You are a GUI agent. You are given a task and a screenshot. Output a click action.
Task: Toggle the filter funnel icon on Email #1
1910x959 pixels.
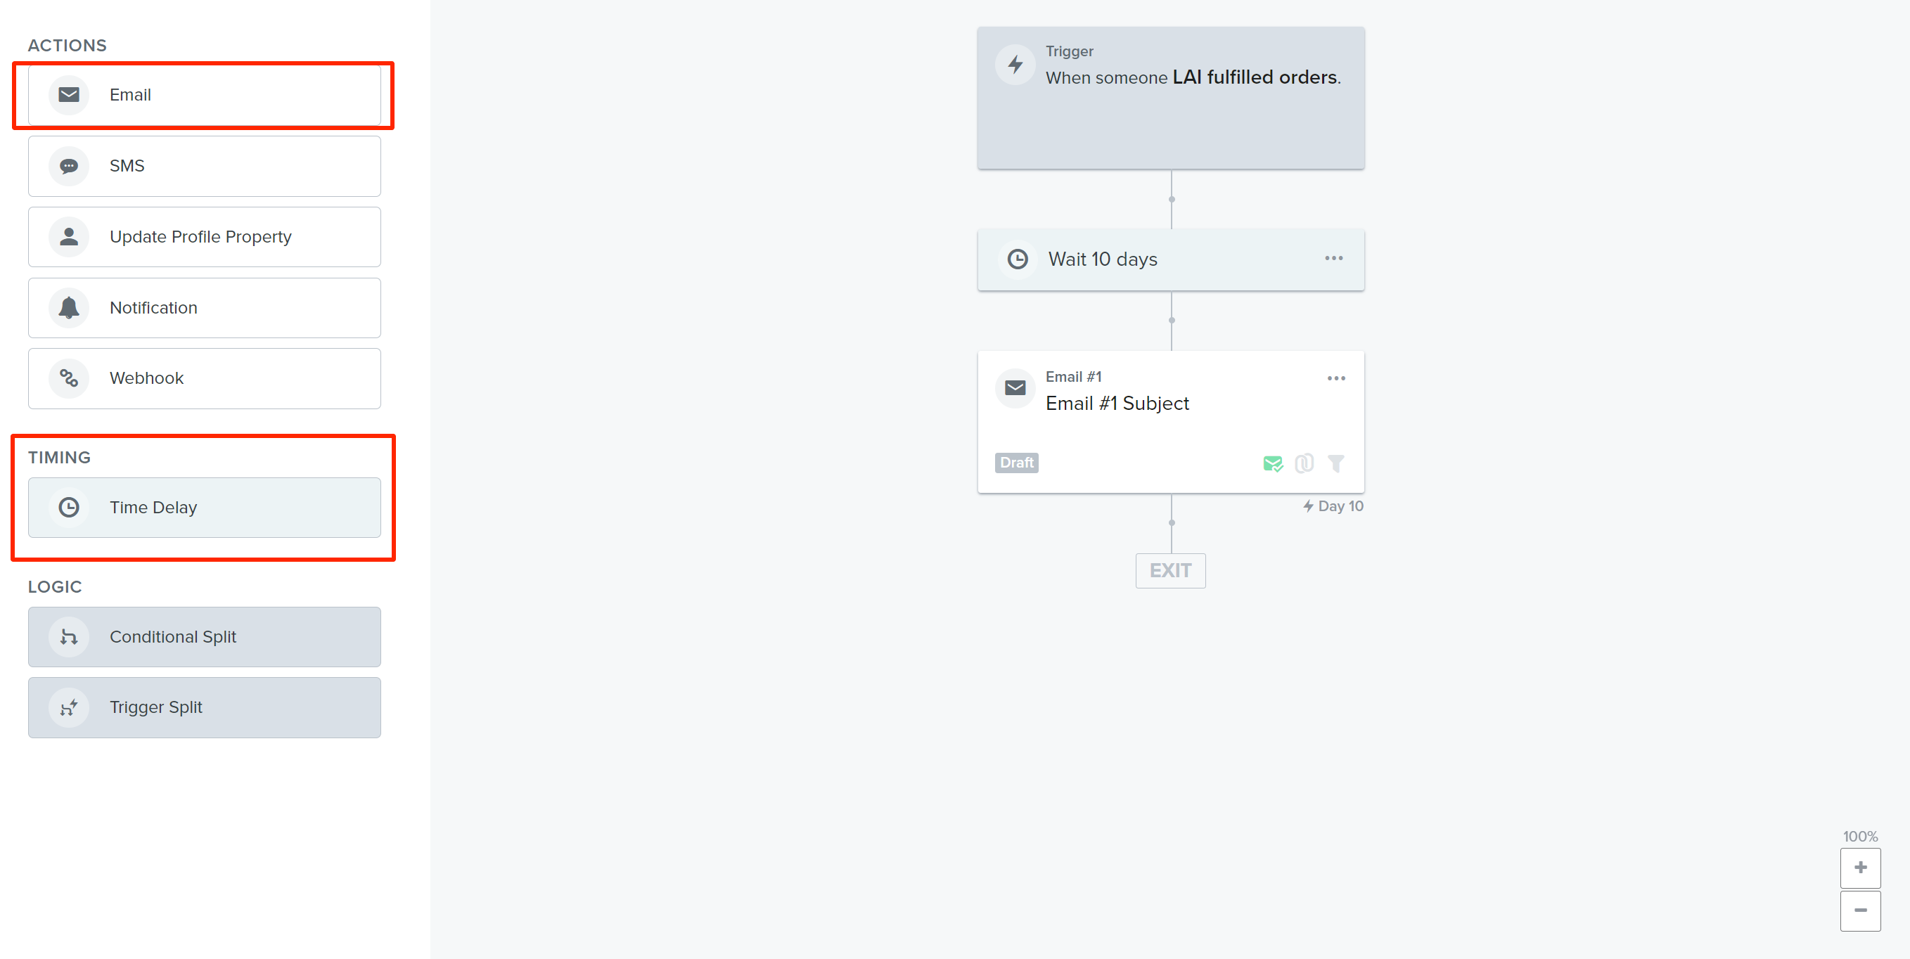click(x=1336, y=464)
